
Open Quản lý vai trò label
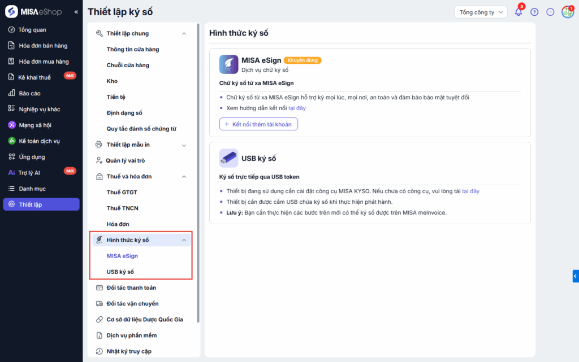click(x=125, y=160)
